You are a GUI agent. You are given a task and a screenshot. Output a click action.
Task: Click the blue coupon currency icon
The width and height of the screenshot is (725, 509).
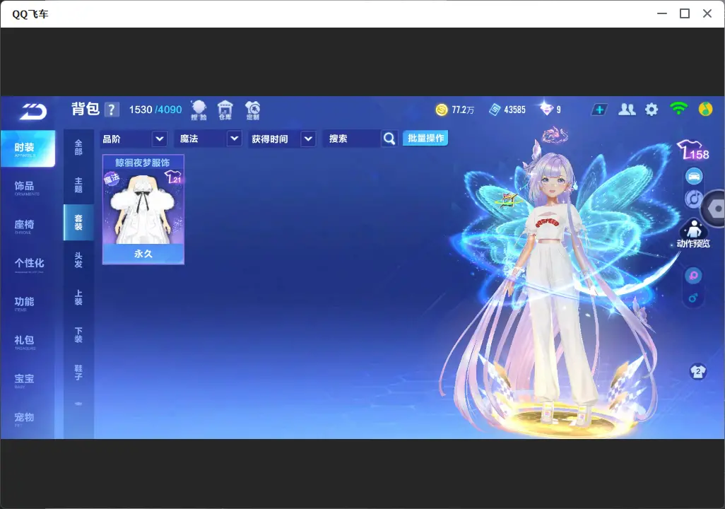495,110
